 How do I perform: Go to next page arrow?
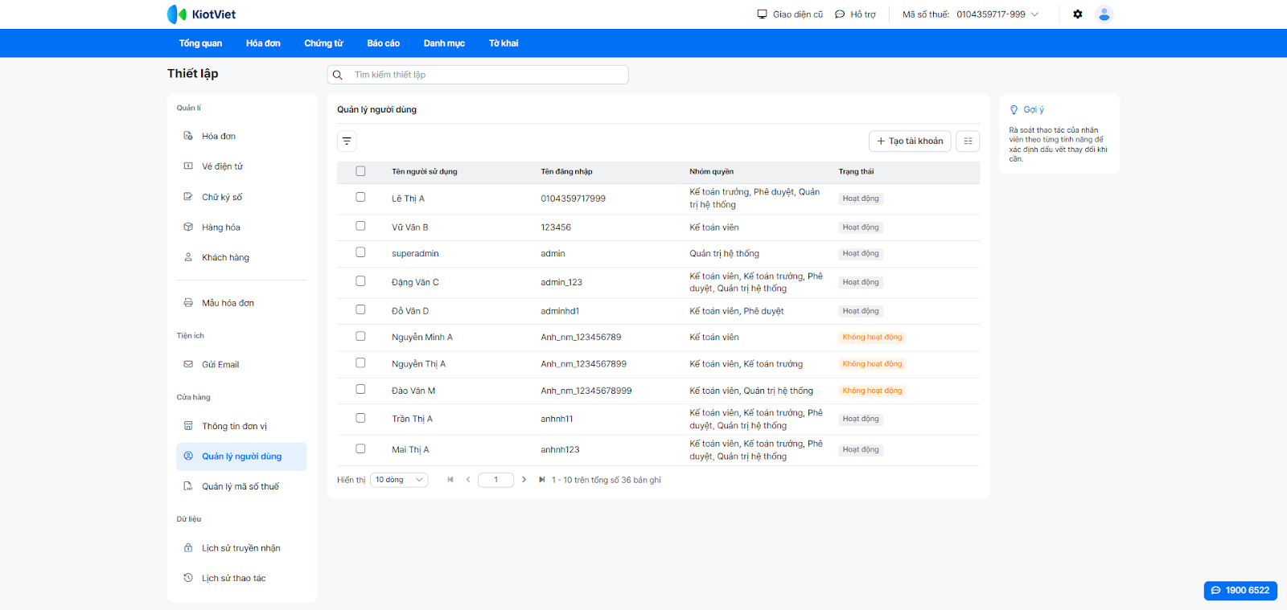click(524, 480)
